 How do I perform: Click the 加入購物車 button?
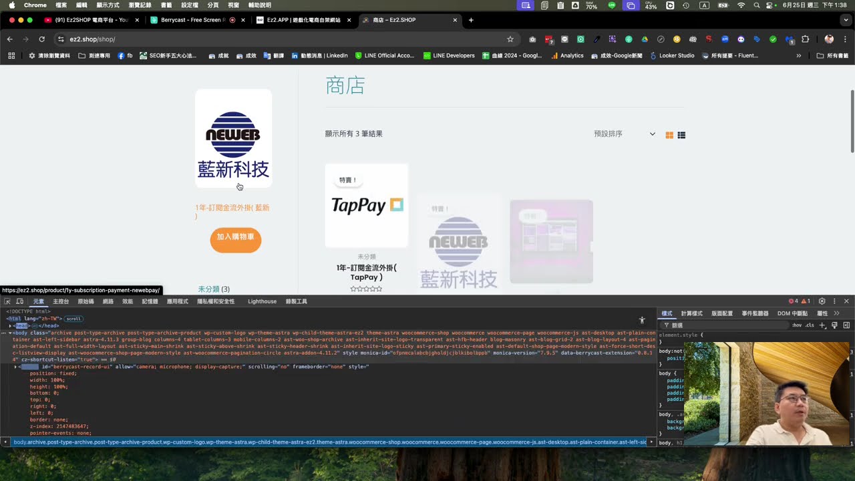click(236, 240)
